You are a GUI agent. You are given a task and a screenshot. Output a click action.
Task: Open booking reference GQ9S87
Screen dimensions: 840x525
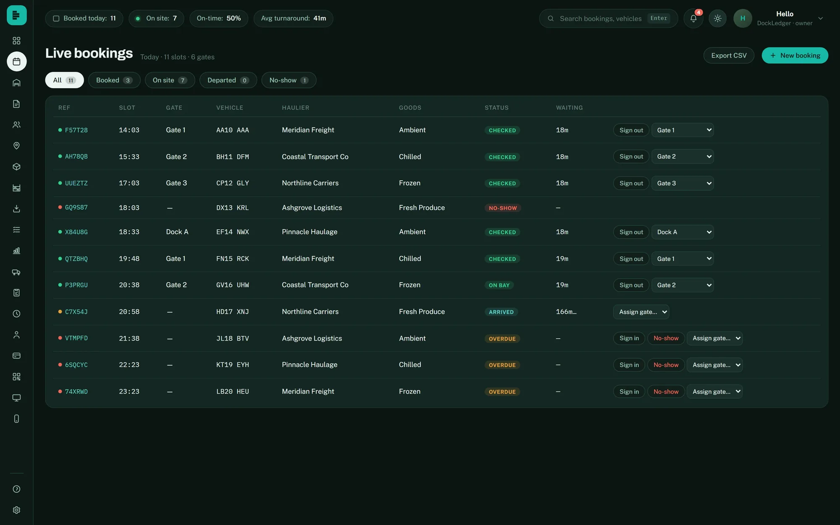pos(76,207)
